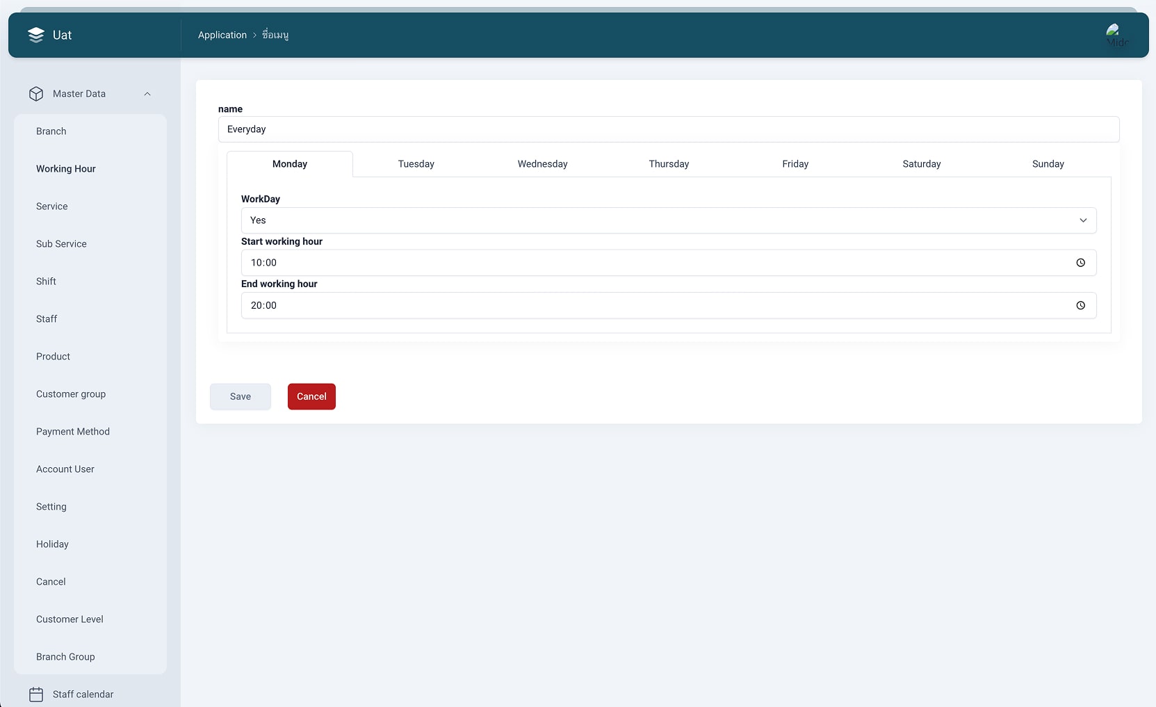Click the red Cancel button

point(311,396)
